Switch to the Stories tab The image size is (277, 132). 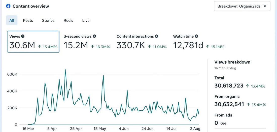tap(48, 20)
